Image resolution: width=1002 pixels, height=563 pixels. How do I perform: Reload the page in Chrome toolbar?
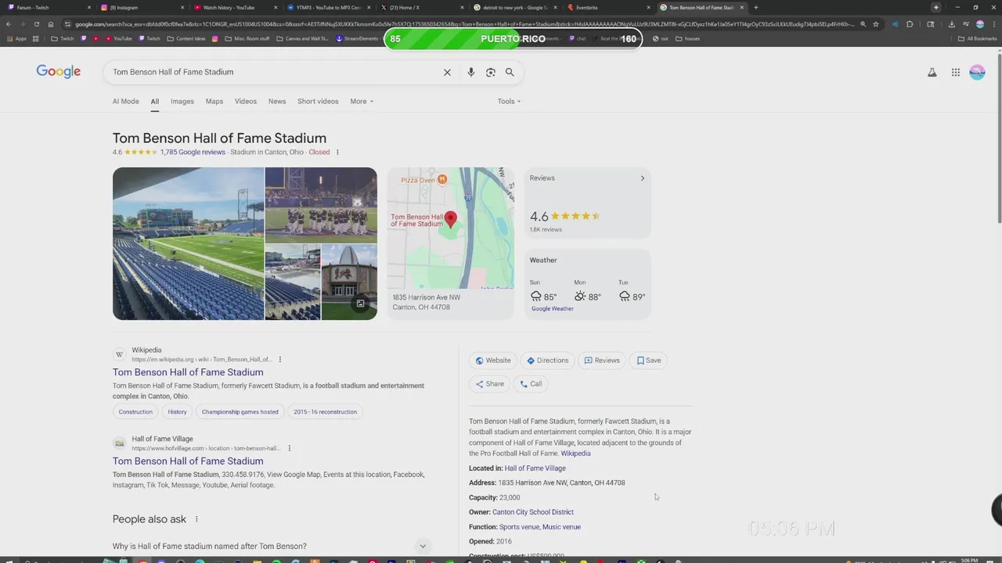[x=36, y=24]
